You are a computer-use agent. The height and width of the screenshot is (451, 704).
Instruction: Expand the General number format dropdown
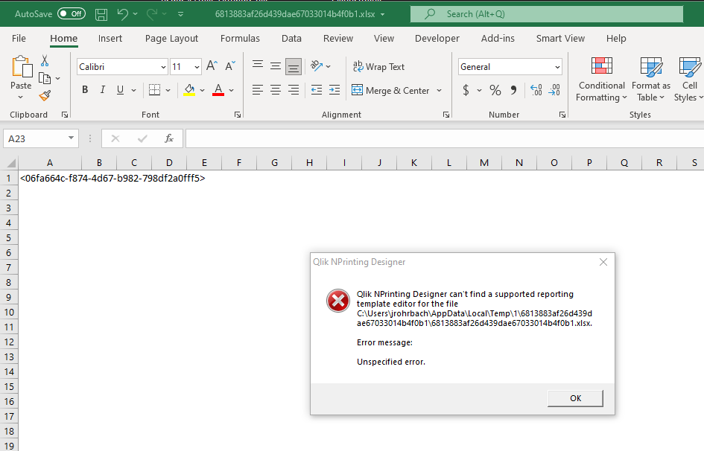557,67
